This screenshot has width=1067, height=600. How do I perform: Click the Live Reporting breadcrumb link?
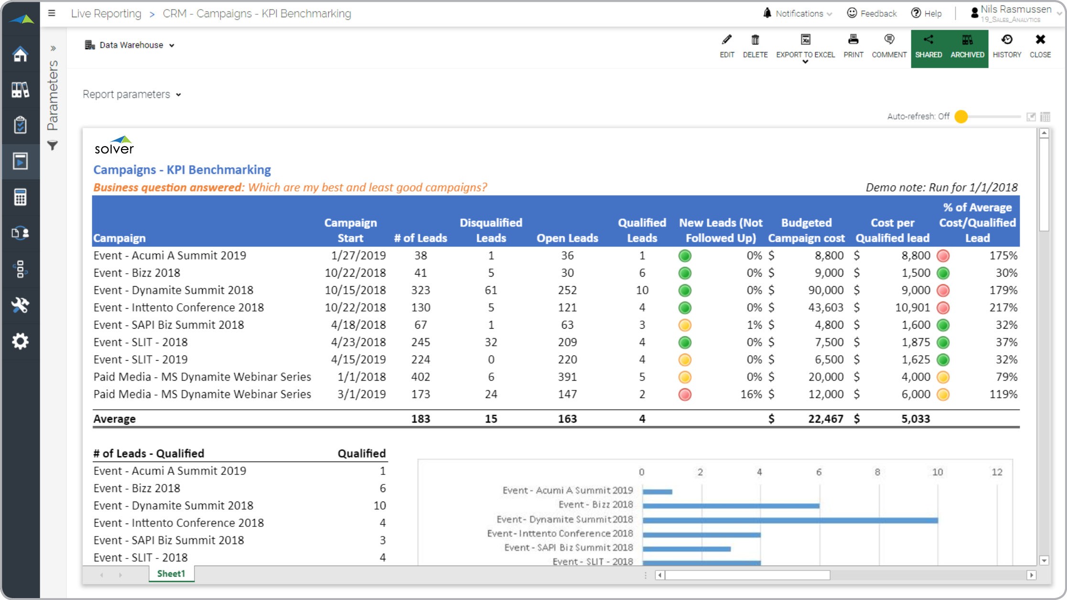(106, 13)
